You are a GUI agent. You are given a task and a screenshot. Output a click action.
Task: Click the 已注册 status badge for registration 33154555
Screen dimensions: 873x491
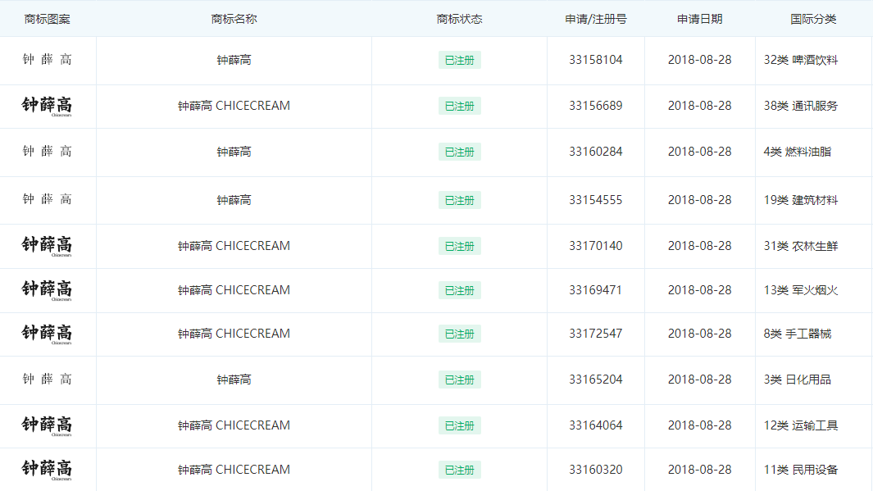click(x=459, y=200)
